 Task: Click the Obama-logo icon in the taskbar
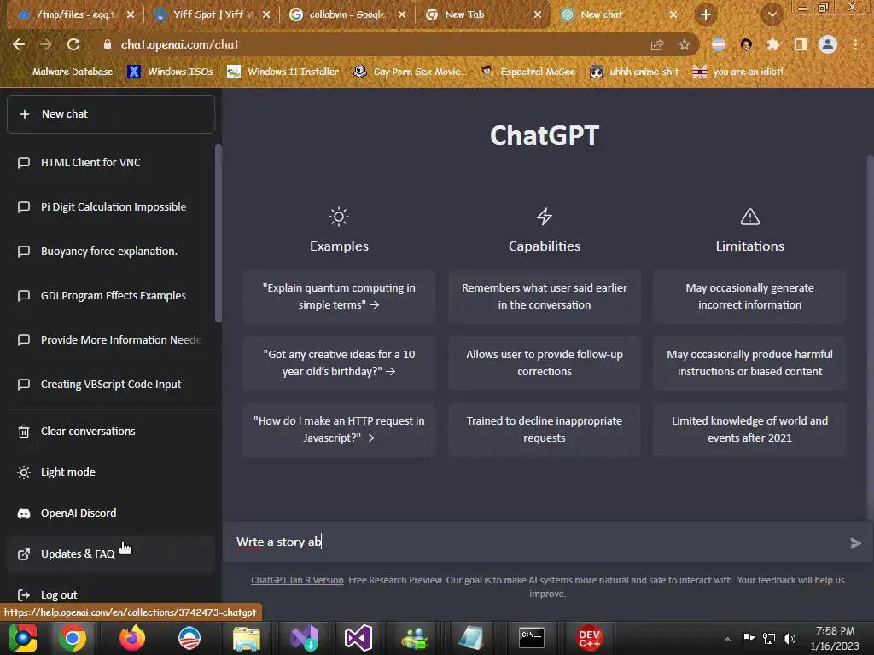point(189,638)
